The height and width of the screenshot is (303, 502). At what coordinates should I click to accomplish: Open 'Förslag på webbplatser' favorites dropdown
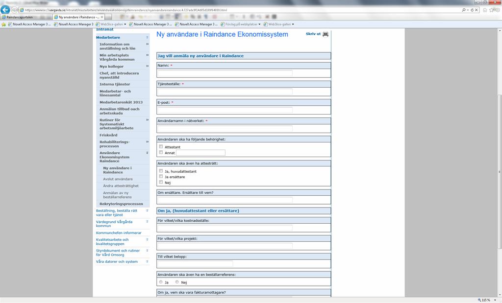point(259,24)
